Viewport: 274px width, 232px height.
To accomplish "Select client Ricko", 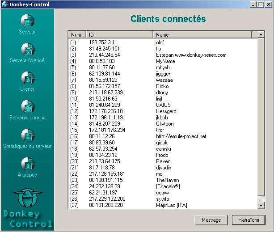I will (163, 86).
